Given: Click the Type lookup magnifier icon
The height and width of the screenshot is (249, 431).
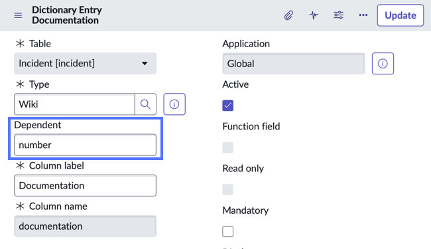Looking at the screenshot, I should point(145,104).
